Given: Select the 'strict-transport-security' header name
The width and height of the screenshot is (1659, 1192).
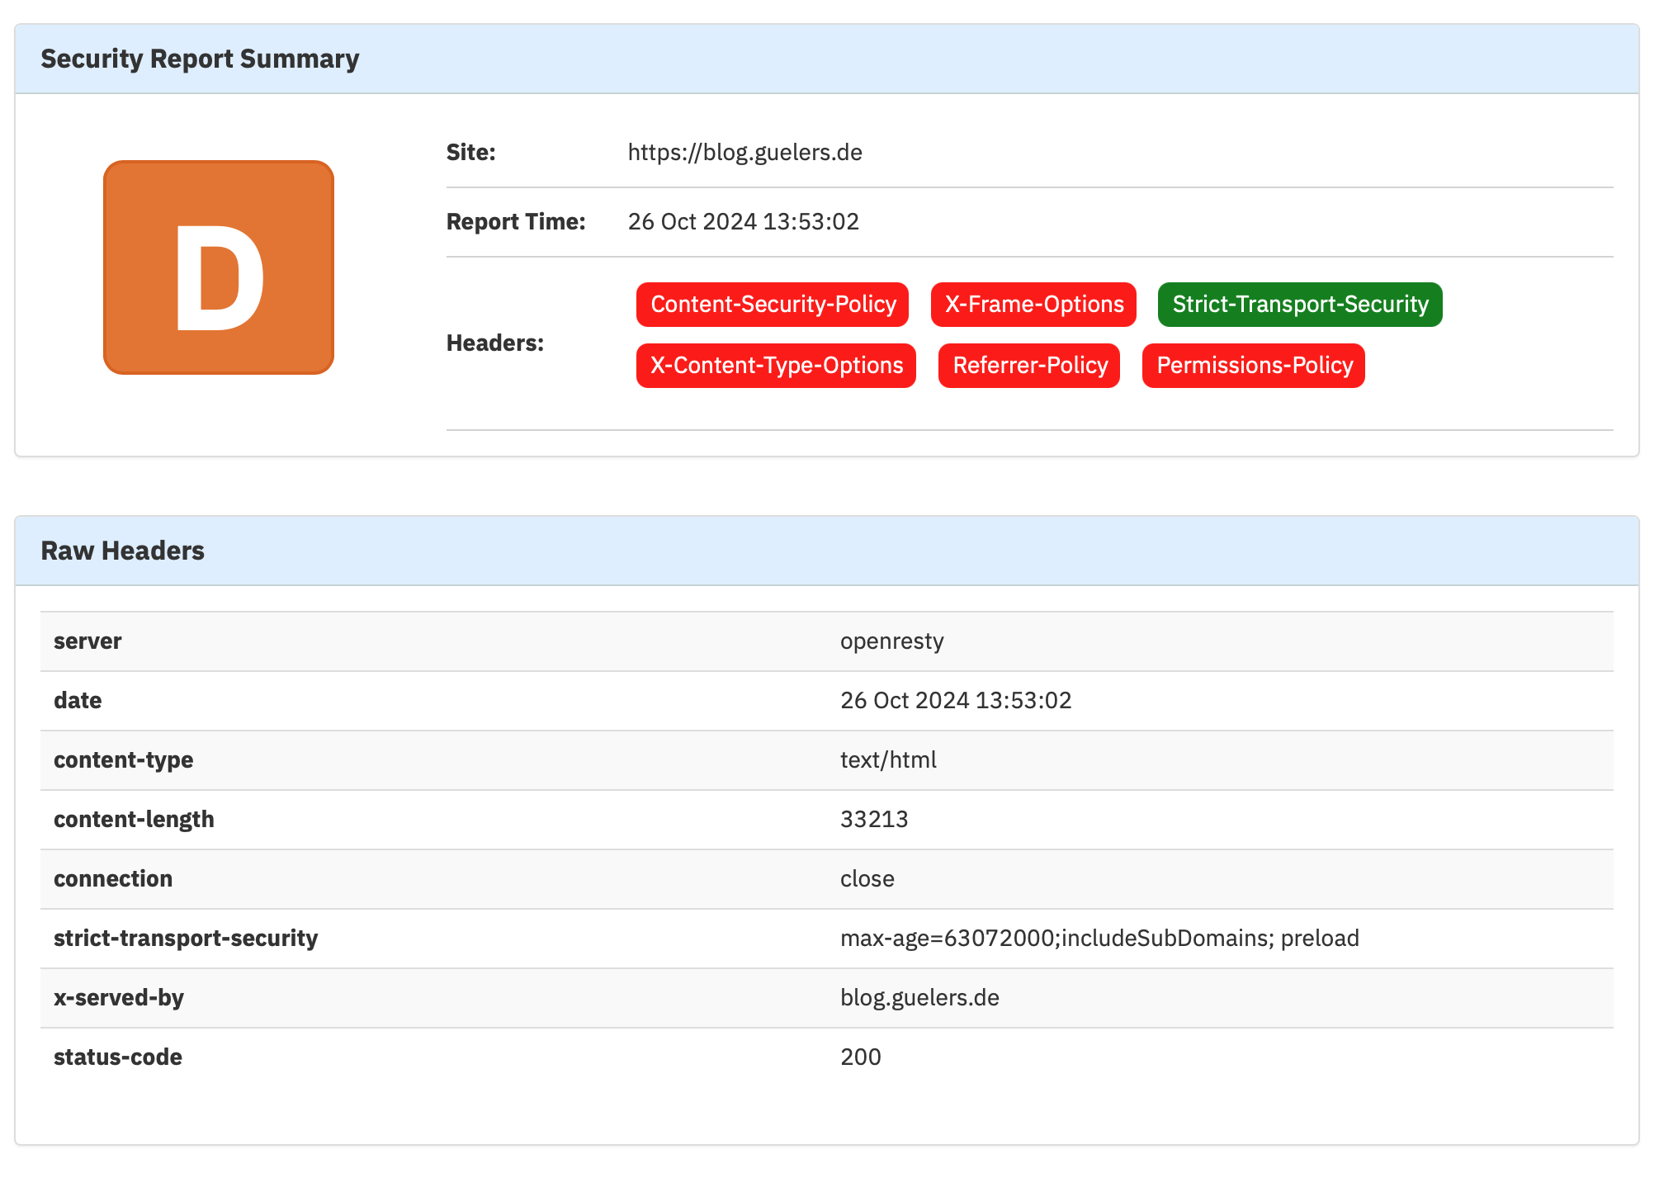Looking at the screenshot, I should 186,939.
